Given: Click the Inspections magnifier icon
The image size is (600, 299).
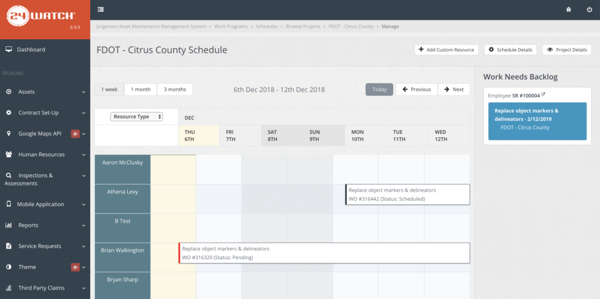Looking at the screenshot, I should pos(9,175).
